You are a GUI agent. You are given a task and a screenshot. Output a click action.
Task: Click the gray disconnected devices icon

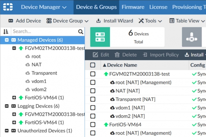(x=191, y=37)
